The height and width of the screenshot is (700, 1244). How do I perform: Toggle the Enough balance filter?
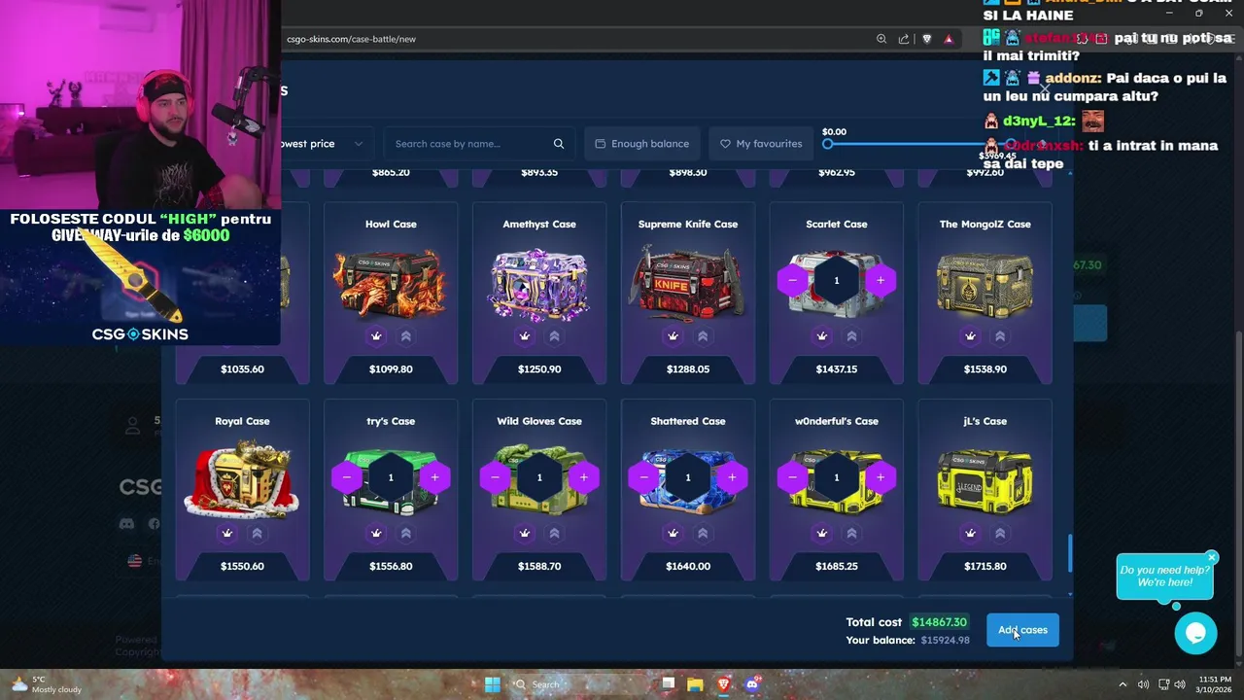click(x=641, y=144)
